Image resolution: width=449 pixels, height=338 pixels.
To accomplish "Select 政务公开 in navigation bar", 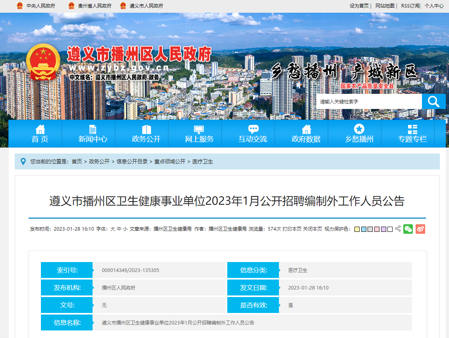I will pyautogui.click(x=146, y=139).
